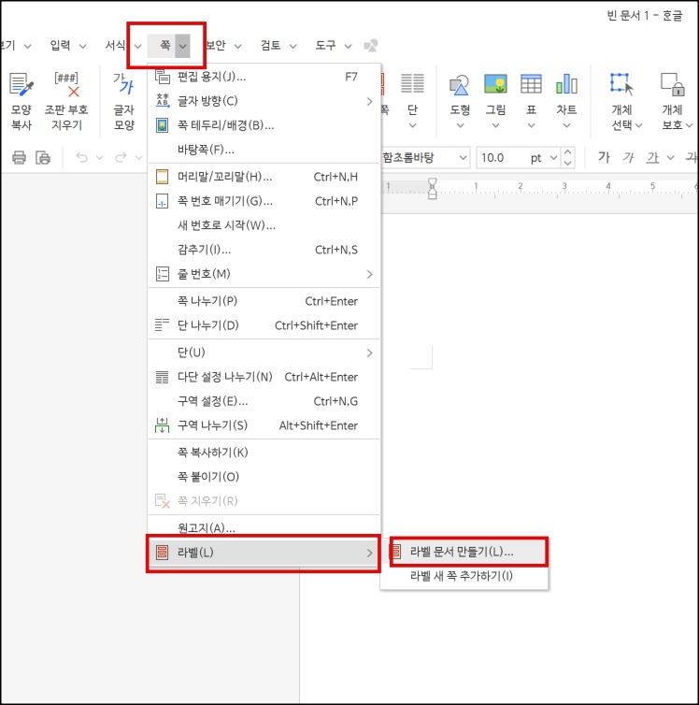Click the underline 가 formatting button
The height and width of the screenshot is (705, 699).
point(652,157)
